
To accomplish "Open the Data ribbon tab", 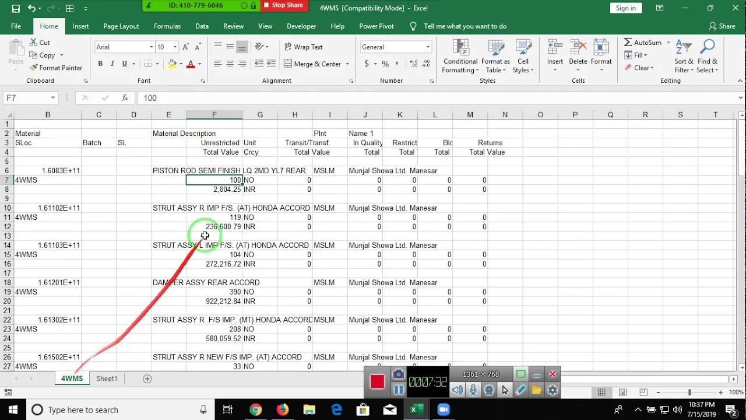I will tap(202, 26).
